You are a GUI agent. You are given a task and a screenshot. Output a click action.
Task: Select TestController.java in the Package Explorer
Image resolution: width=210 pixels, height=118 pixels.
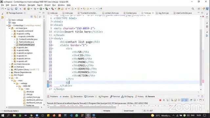click(x=26, y=42)
